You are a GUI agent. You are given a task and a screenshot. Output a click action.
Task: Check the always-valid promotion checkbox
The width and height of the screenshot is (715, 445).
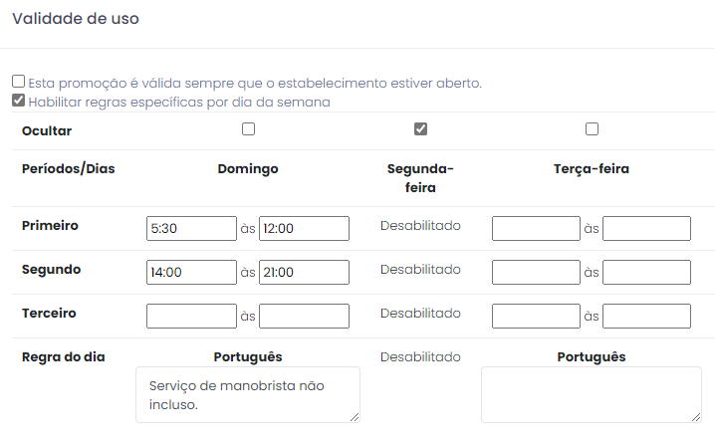point(18,82)
